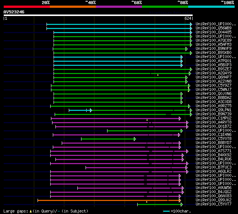Click the UniRef100_B7FUC3 label

[213, 167]
